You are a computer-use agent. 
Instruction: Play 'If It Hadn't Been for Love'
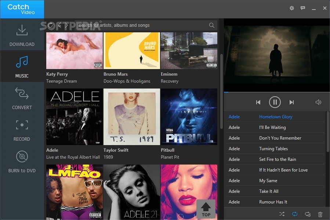click(276, 170)
